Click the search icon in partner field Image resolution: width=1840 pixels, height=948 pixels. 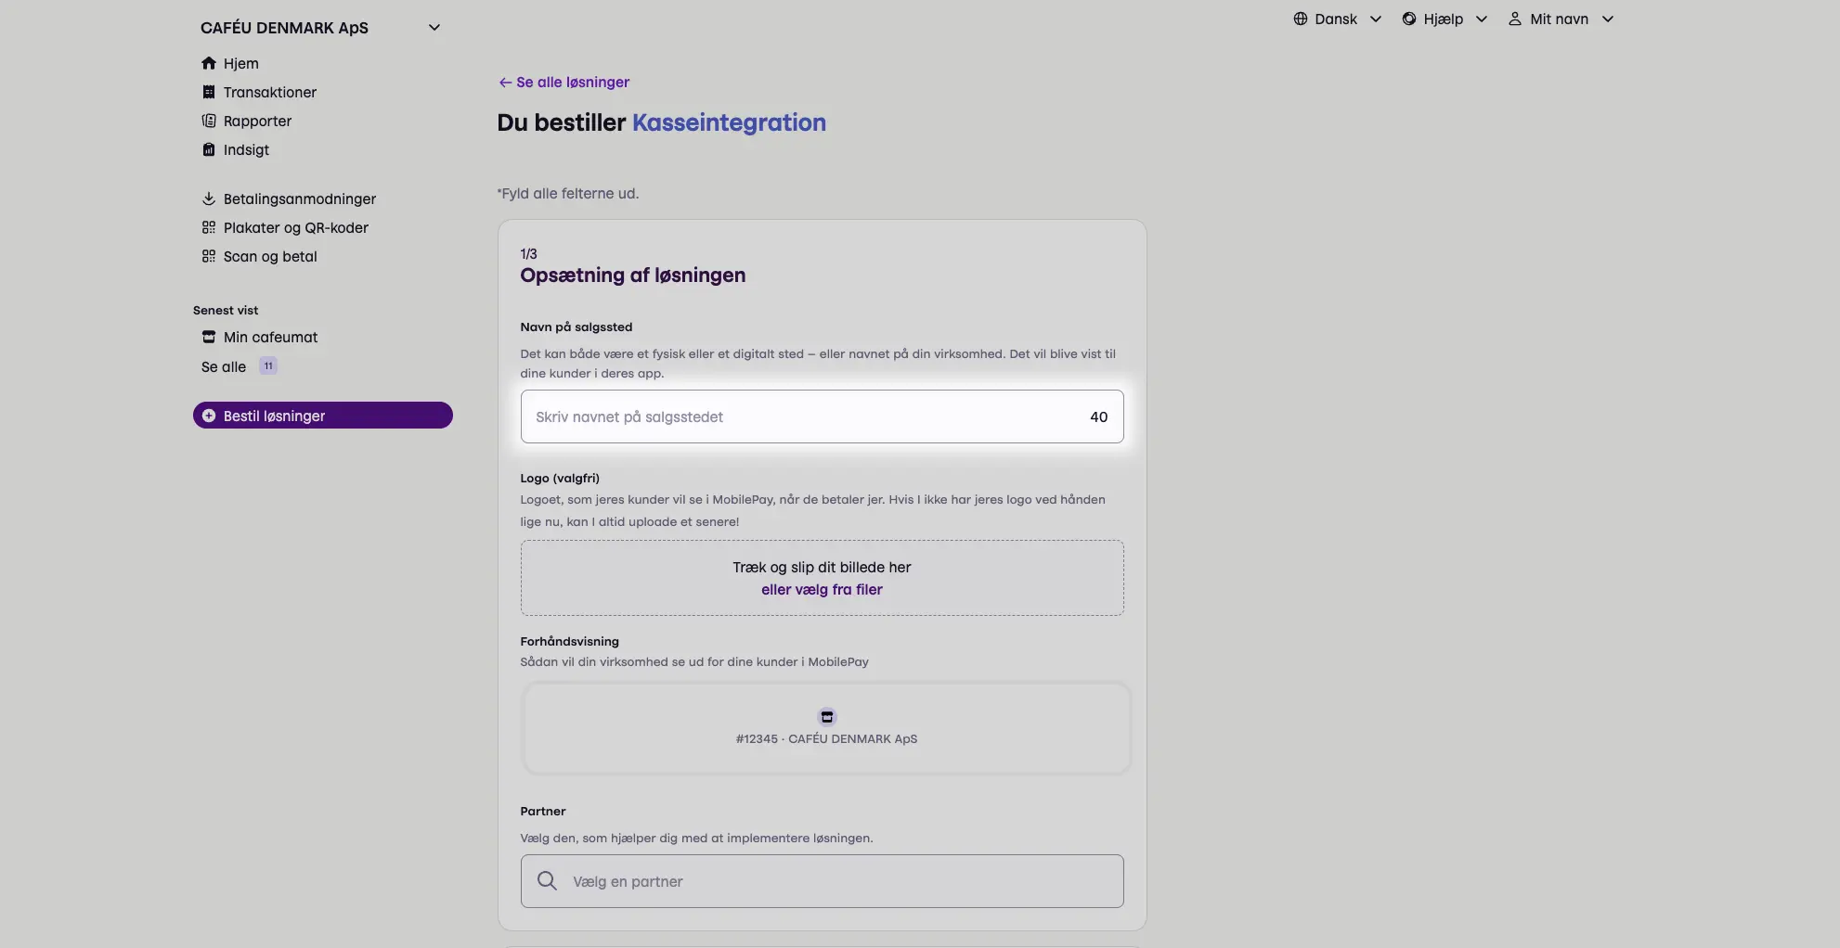coord(548,881)
